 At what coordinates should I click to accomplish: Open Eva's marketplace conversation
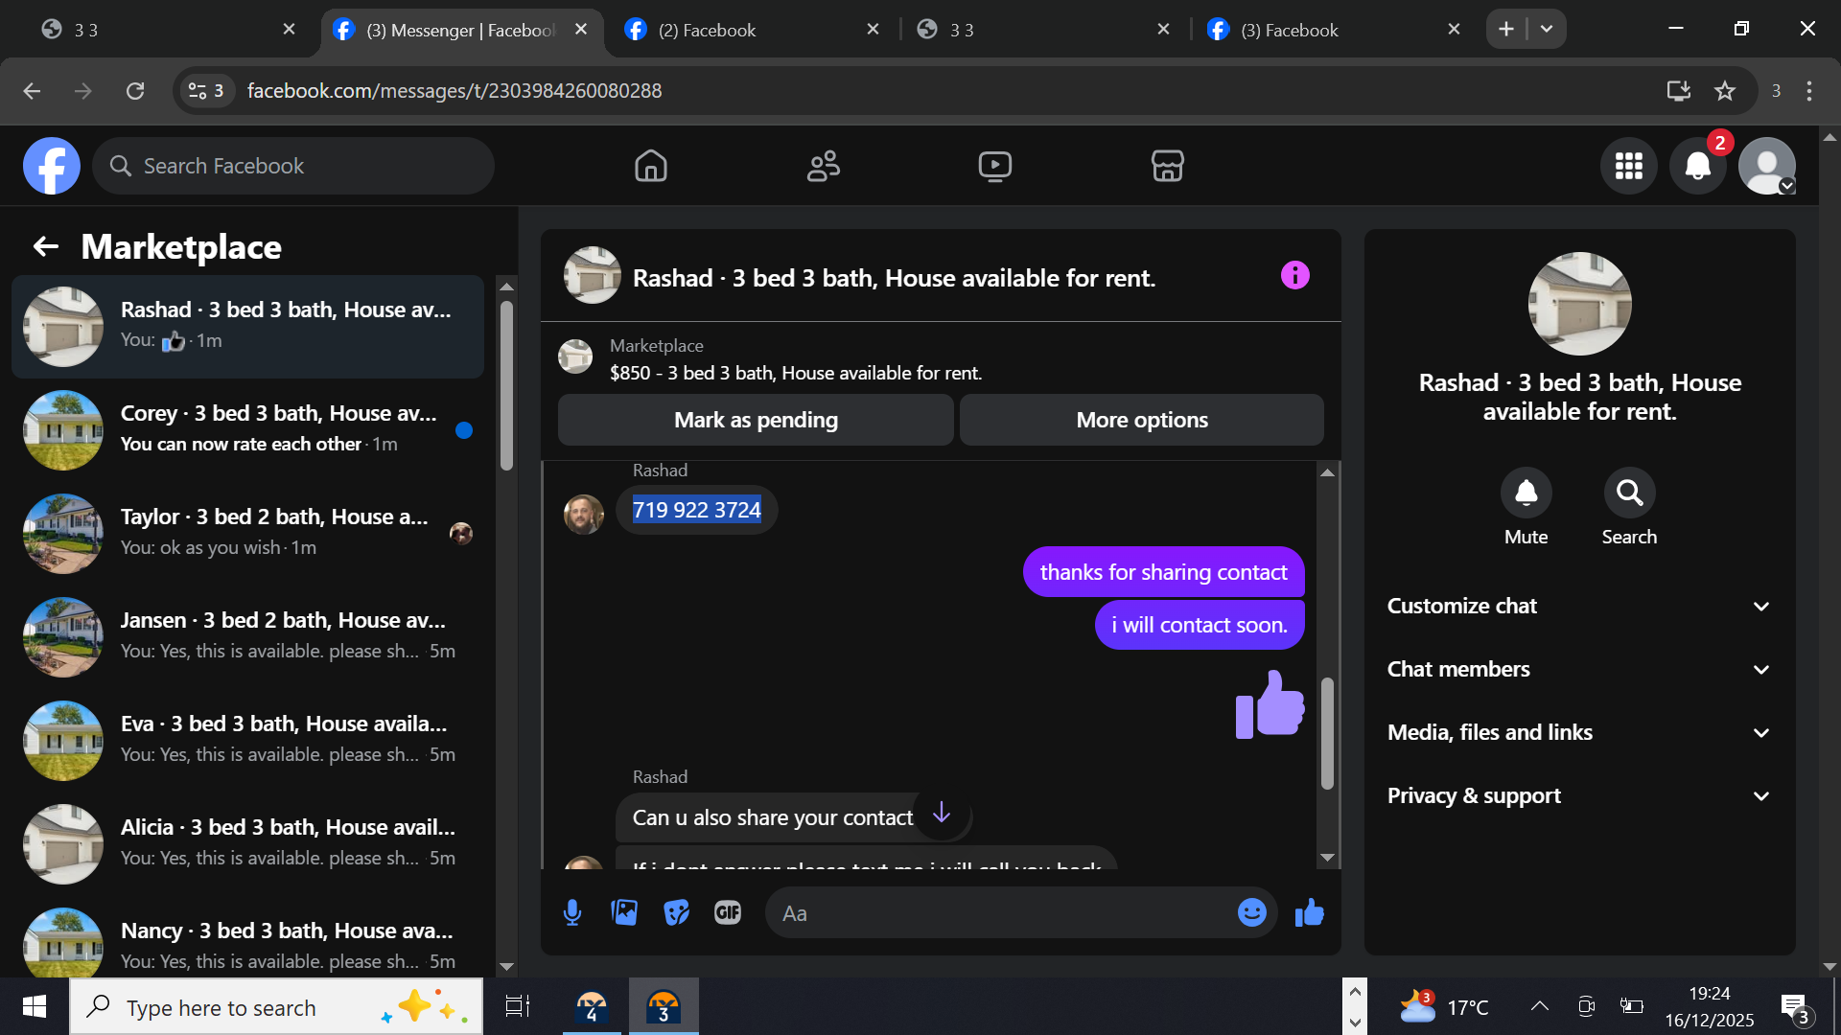point(247,741)
